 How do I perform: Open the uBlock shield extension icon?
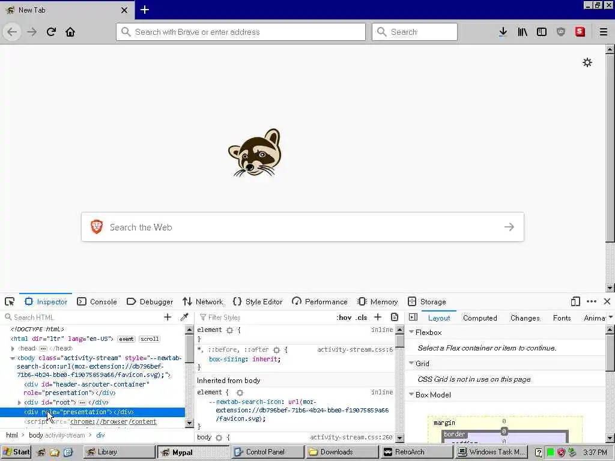(561, 32)
